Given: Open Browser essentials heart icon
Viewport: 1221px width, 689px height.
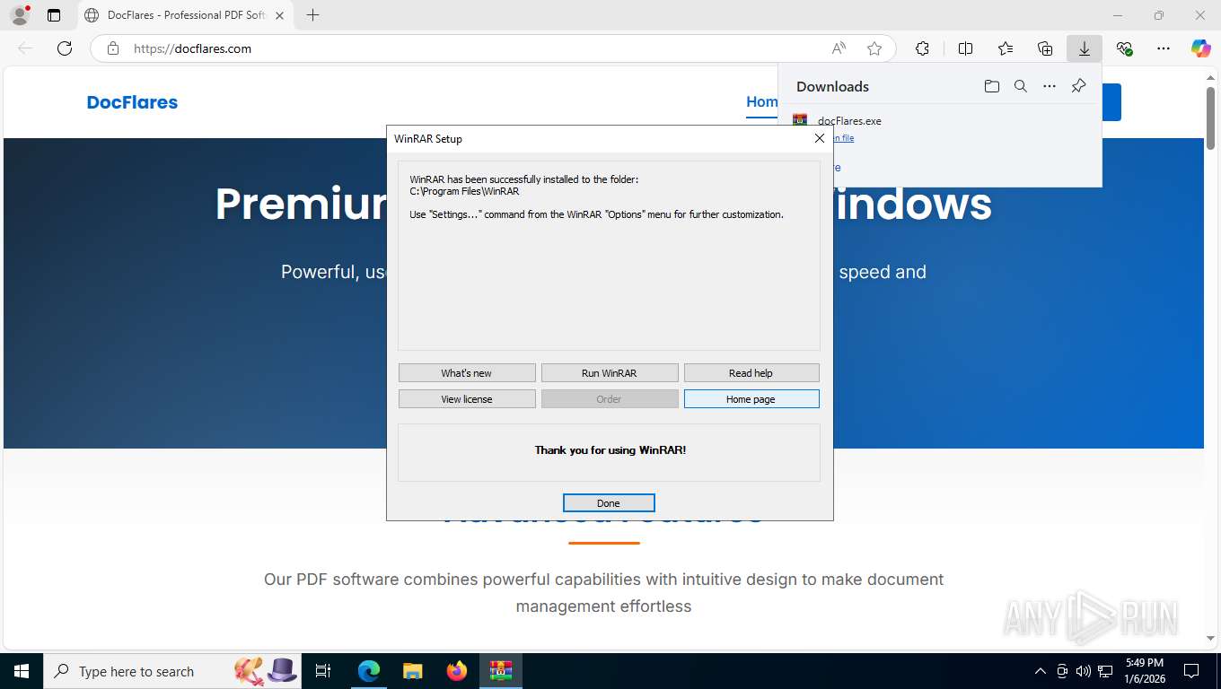Looking at the screenshot, I should tap(1124, 48).
